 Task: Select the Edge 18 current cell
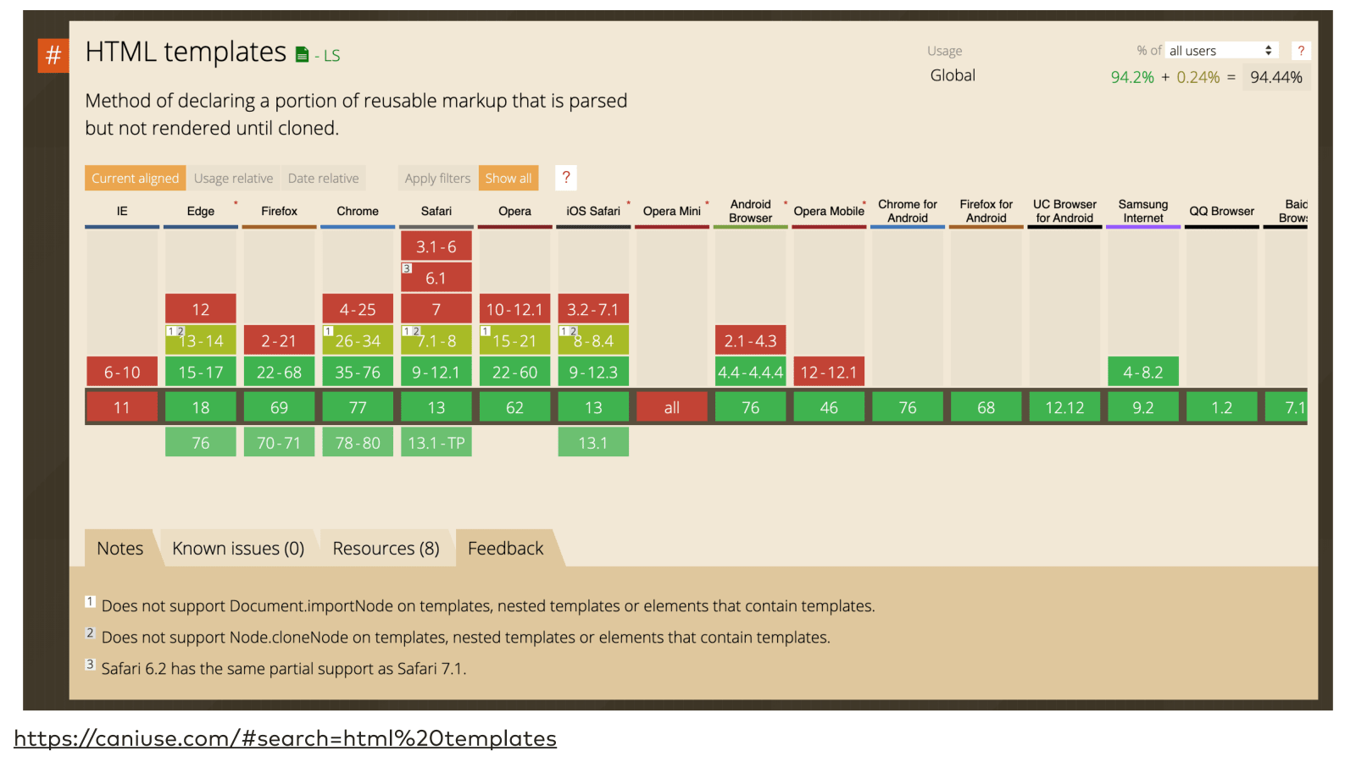pyautogui.click(x=201, y=407)
